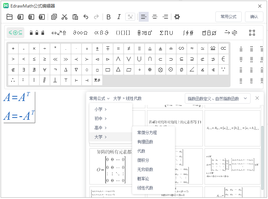Insert the less-than-or-equal ≤ symbol
Screen dimensions: 268x199
pos(34,59)
